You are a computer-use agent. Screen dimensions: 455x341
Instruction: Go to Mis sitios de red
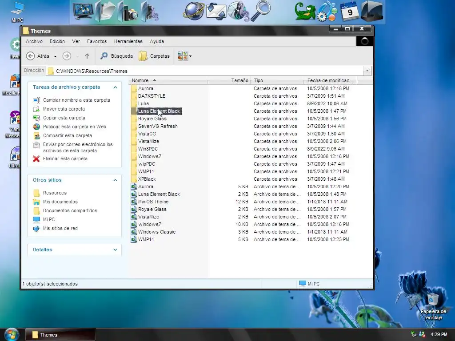pos(60,228)
